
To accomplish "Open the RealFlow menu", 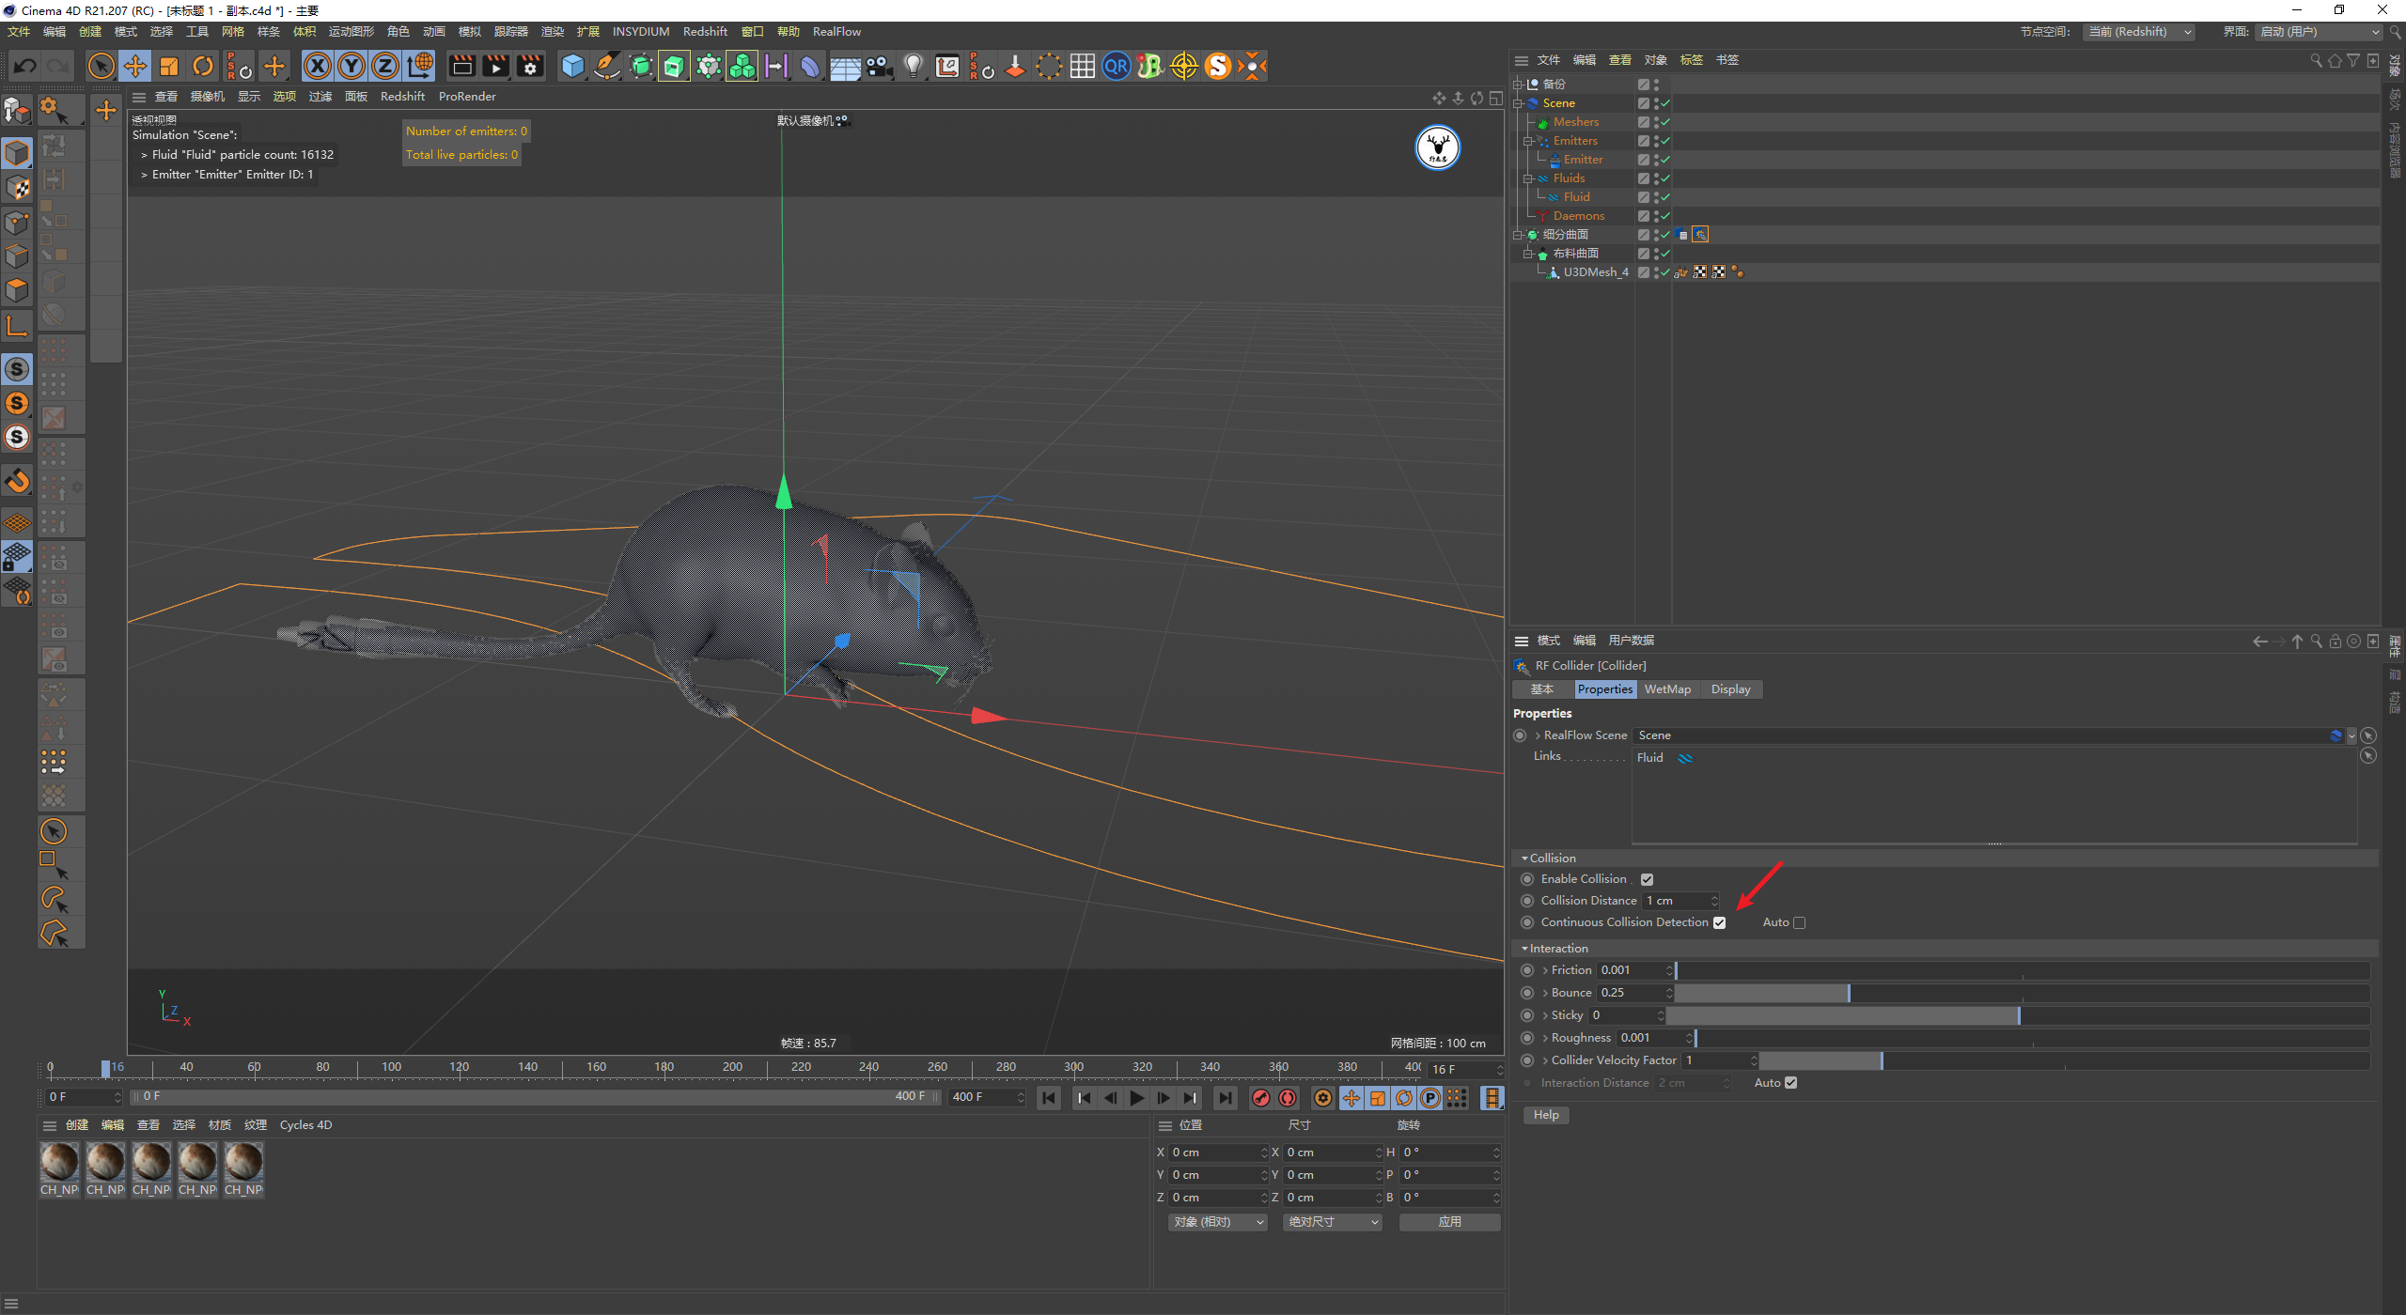I will 836,32.
